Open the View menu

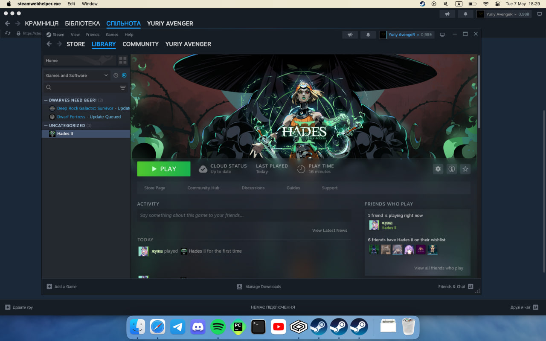coord(75,35)
